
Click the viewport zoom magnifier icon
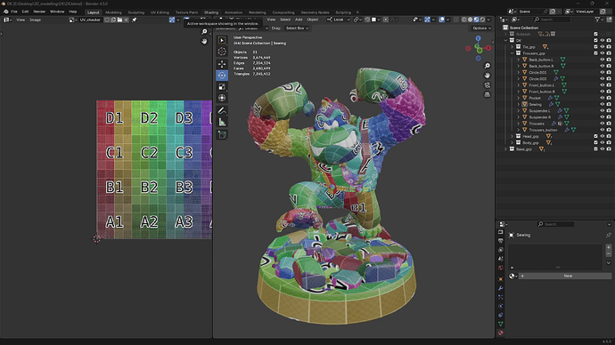(488, 66)
